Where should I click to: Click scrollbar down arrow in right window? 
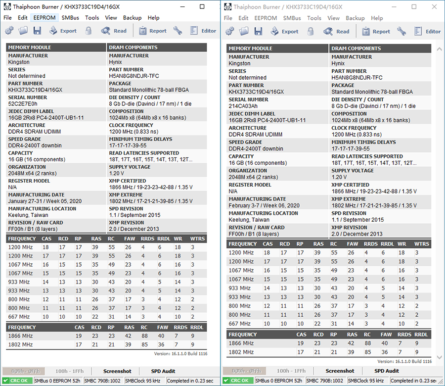coord(439,357)
